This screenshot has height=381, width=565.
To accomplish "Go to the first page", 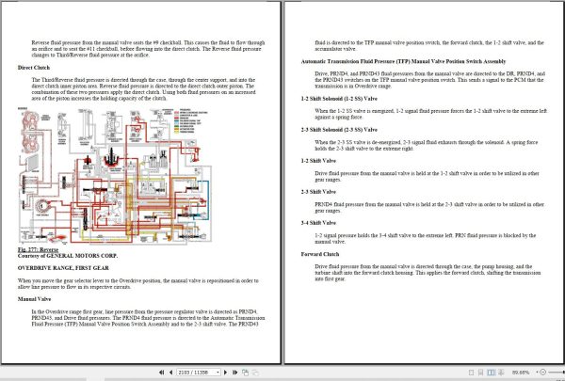I will point(161,373).
